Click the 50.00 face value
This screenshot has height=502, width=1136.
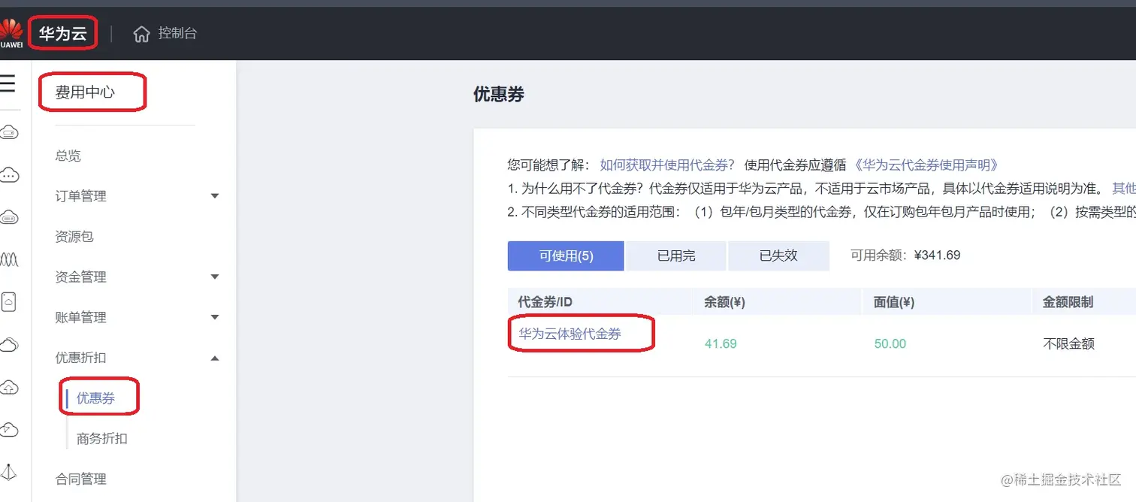click(890, 344)
